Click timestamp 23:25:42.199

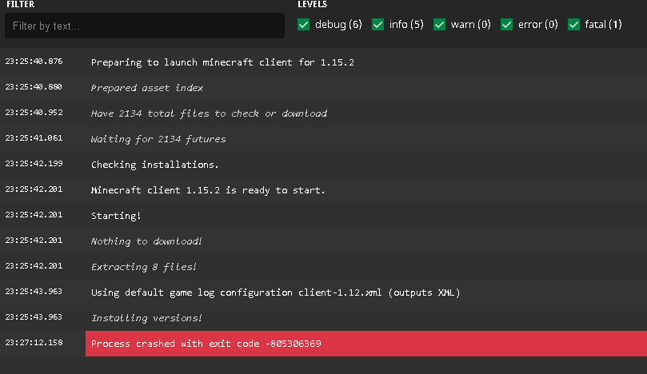[34, 164]
